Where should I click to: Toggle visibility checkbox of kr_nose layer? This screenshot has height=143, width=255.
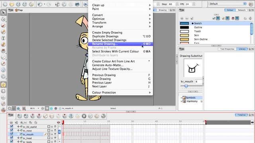[12, 130]
